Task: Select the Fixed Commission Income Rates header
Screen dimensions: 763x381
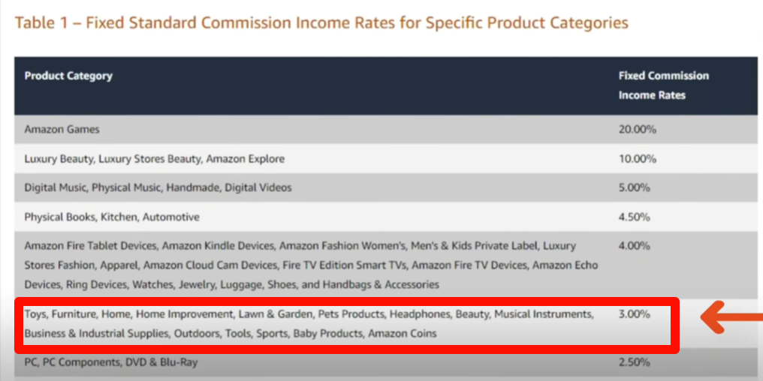Action: pyautogui.click(x=663, y=85)
